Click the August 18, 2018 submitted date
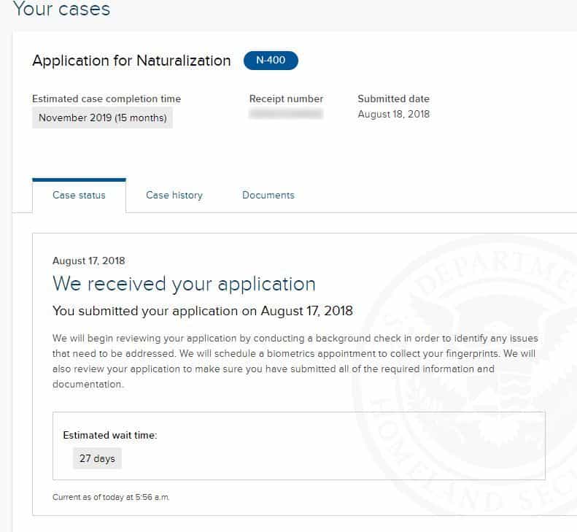This screenshot has height=532, width=577. 393,114
